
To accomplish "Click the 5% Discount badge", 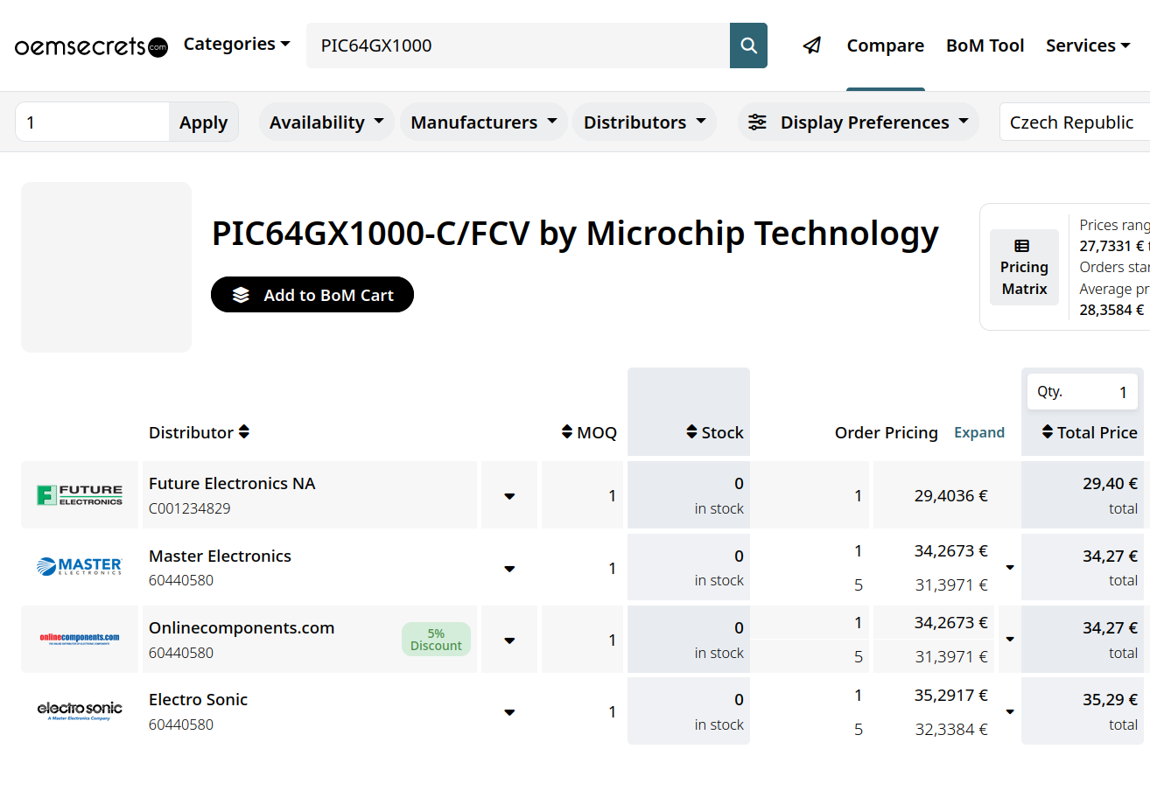I will pos(436,640).
